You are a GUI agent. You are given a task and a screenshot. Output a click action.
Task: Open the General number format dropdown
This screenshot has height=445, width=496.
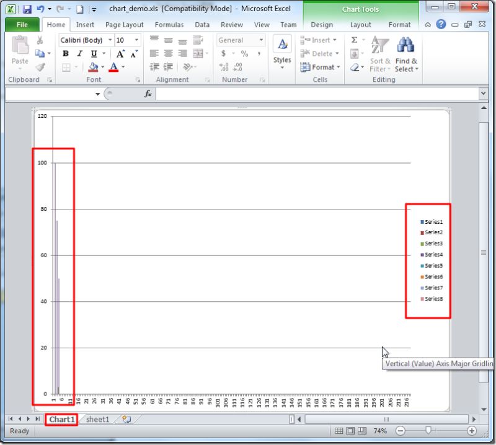point(260,41)
